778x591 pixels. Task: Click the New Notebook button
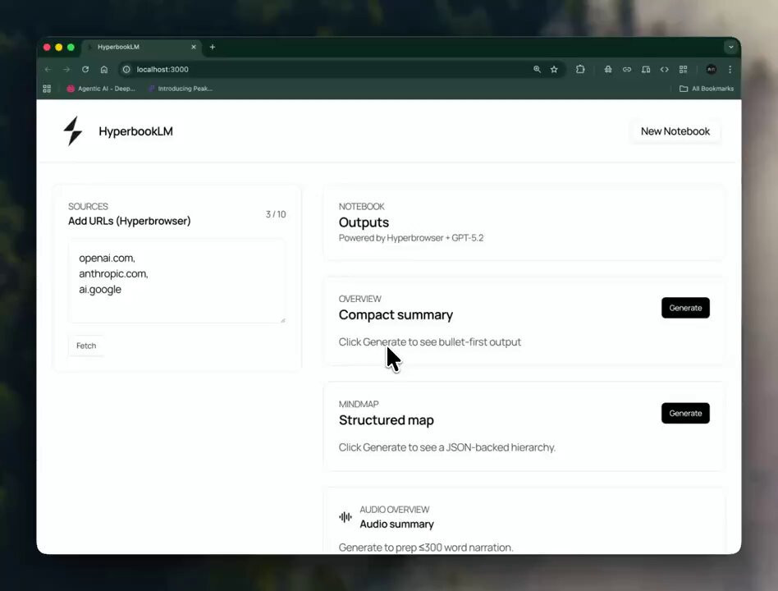[675, 131]
